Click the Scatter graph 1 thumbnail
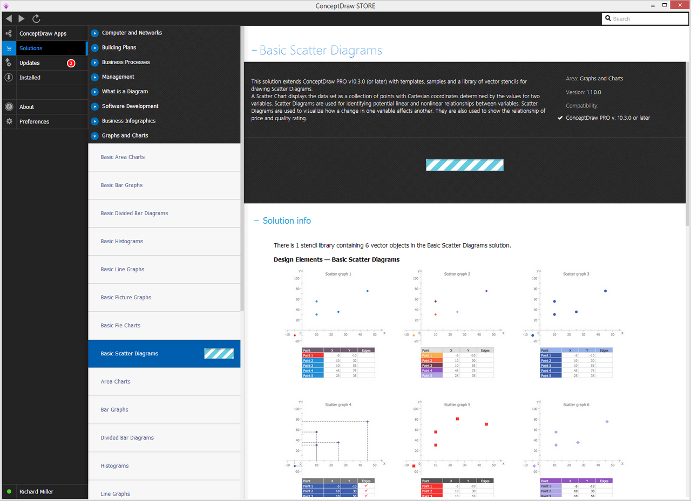Viewport: 691px width, 501px height. point(336,325)
